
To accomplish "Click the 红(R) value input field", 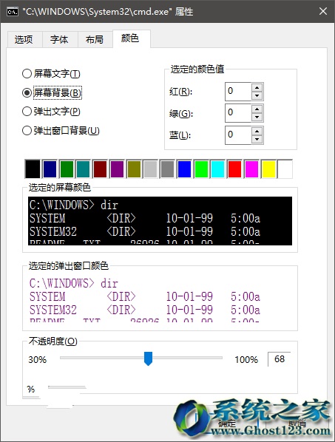I will pos(237,92).
